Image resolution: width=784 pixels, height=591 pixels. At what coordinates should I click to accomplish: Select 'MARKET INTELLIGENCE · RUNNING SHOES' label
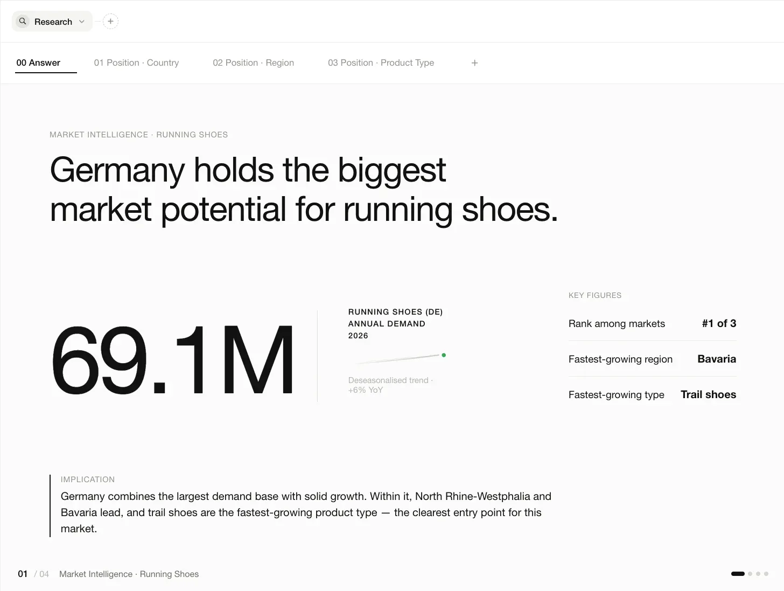138,135
